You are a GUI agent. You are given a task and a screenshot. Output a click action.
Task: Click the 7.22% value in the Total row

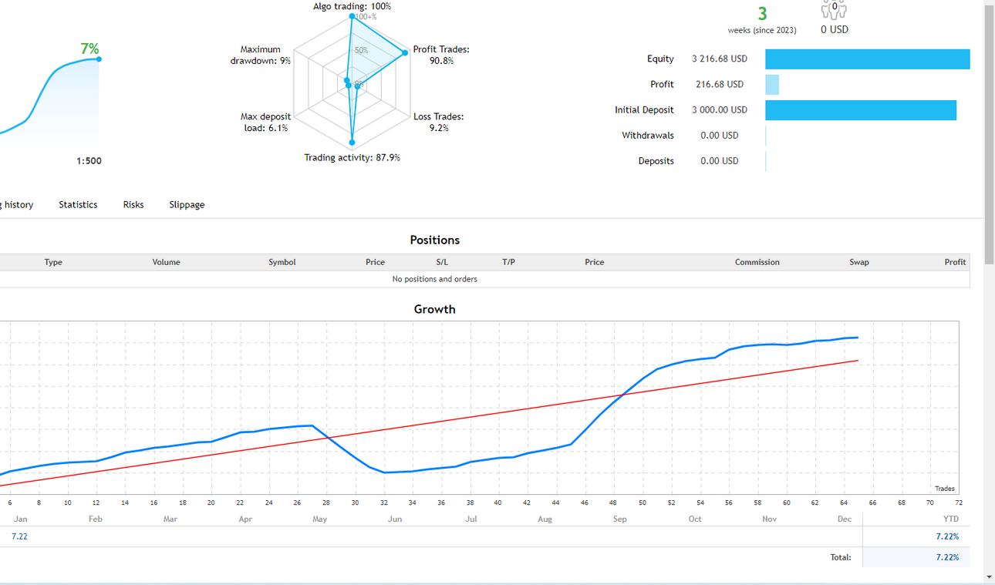947,557
